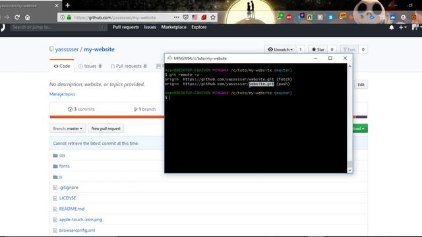Star the repository
Viewport: 422px width, 237px height.
pyautogui.click(x=318, y=49)
